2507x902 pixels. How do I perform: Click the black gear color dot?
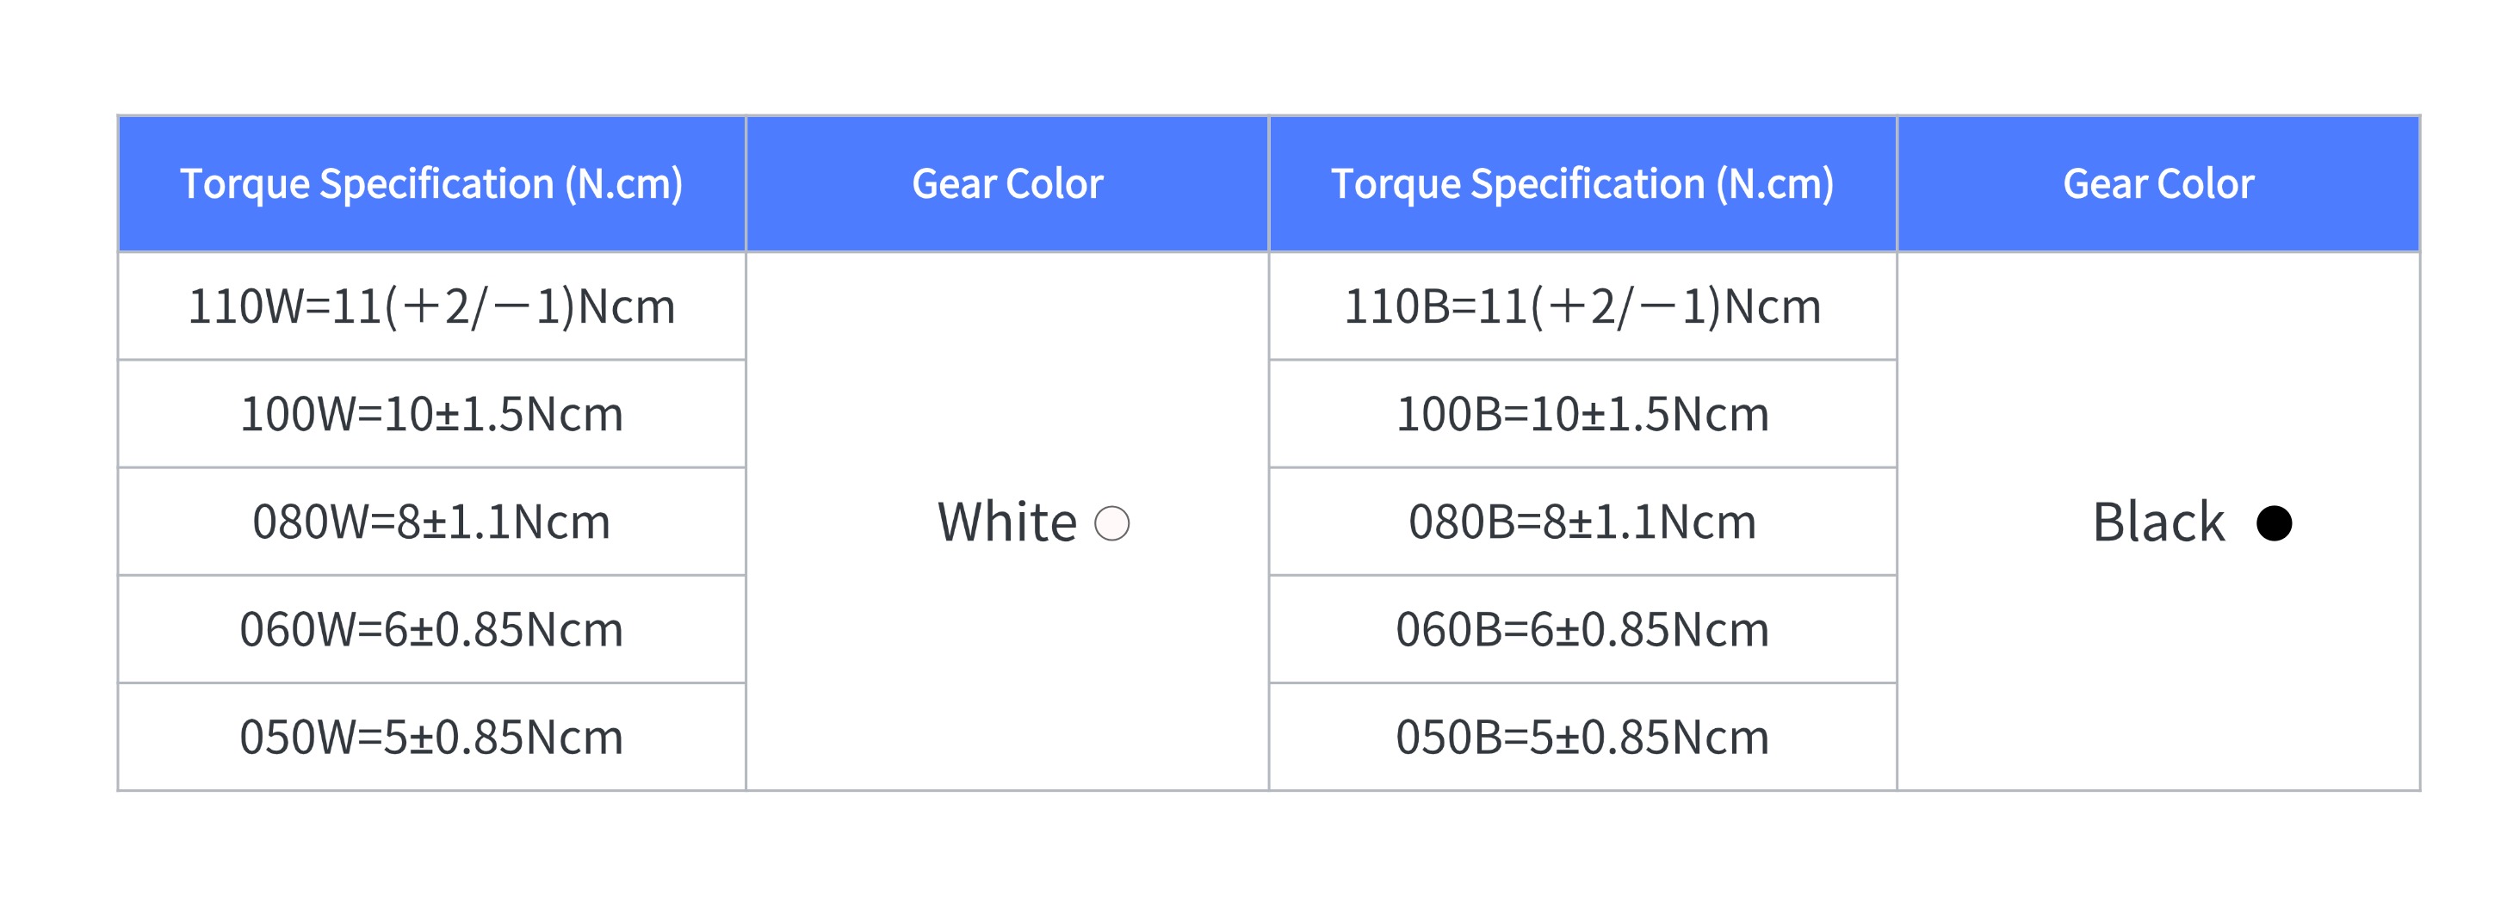click(2274, 523)
